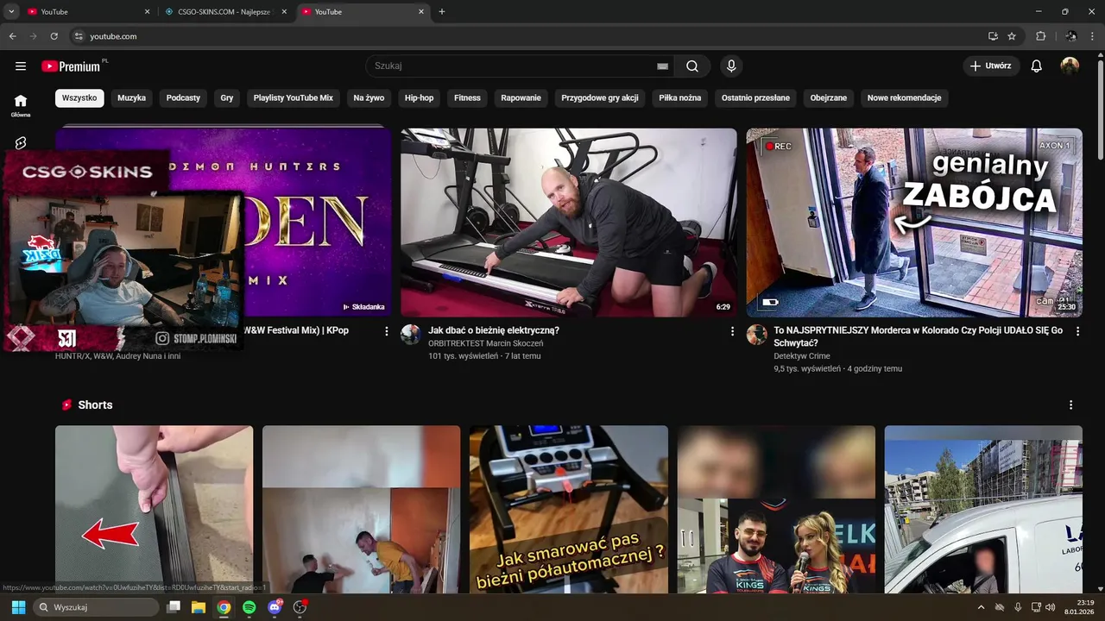The height and width of the screenshot is (621, 1105).
Task: Open File Explorer from the taskbar
Action: [198, 607]
